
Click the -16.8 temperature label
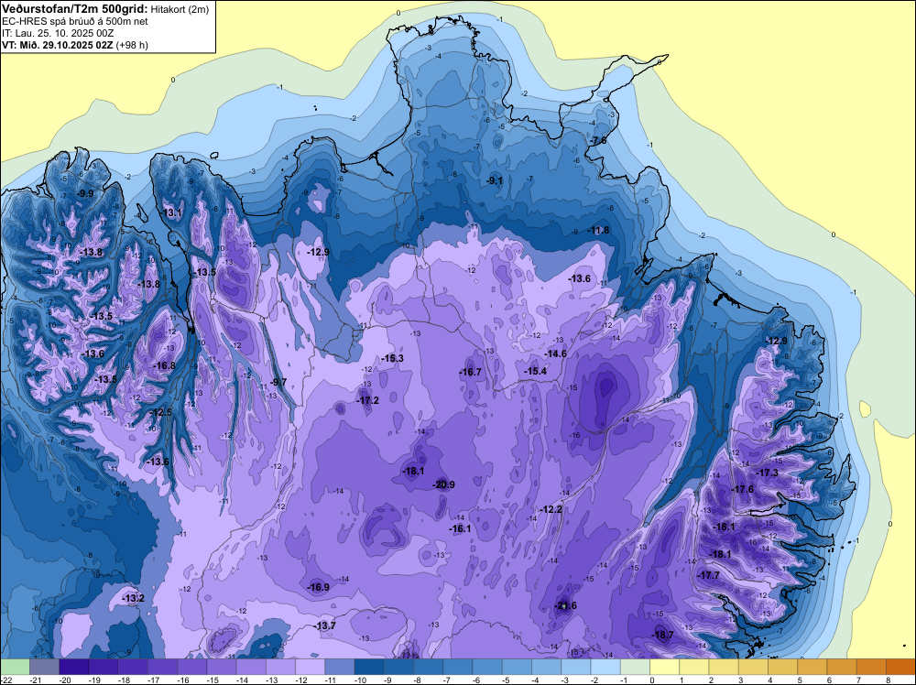[164, 365]
